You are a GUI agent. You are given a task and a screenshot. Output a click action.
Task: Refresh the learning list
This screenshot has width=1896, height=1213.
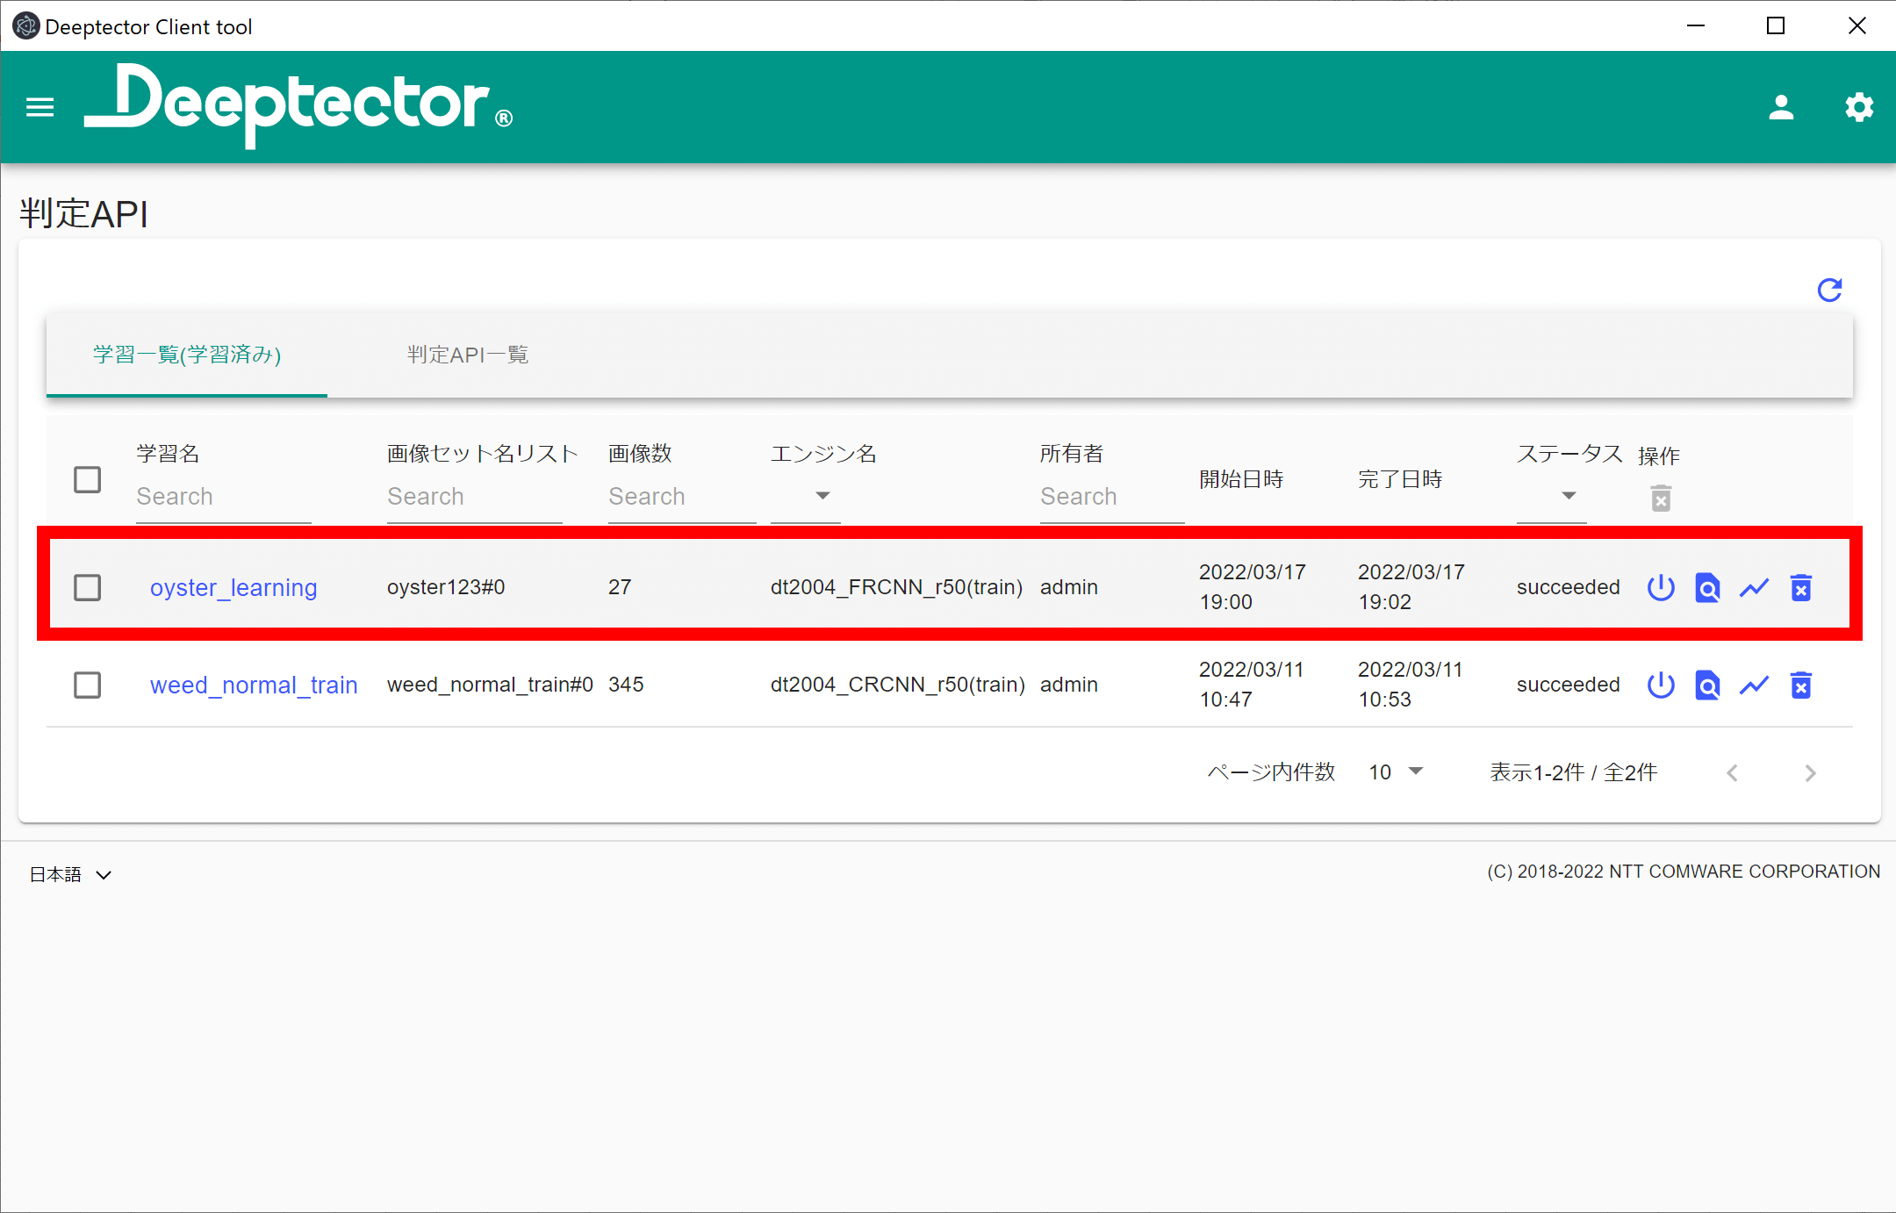pos(1829,291)
